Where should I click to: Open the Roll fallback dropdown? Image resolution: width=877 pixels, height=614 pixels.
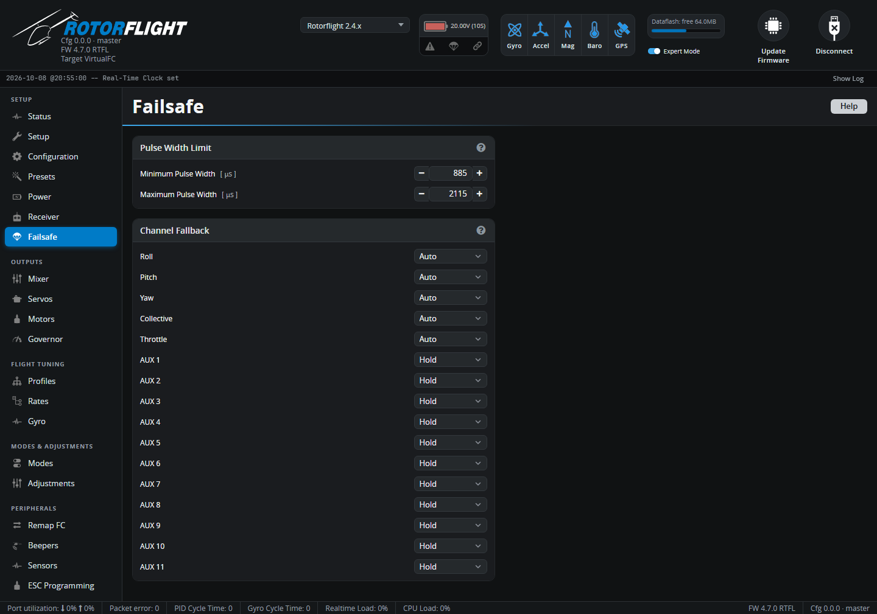[451, 257]
